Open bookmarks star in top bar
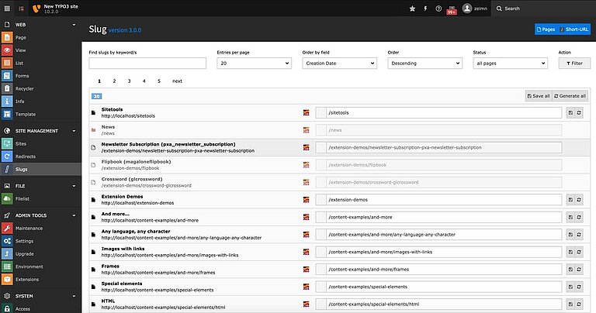The image size is (596, 313). click(x=412, y=9)
